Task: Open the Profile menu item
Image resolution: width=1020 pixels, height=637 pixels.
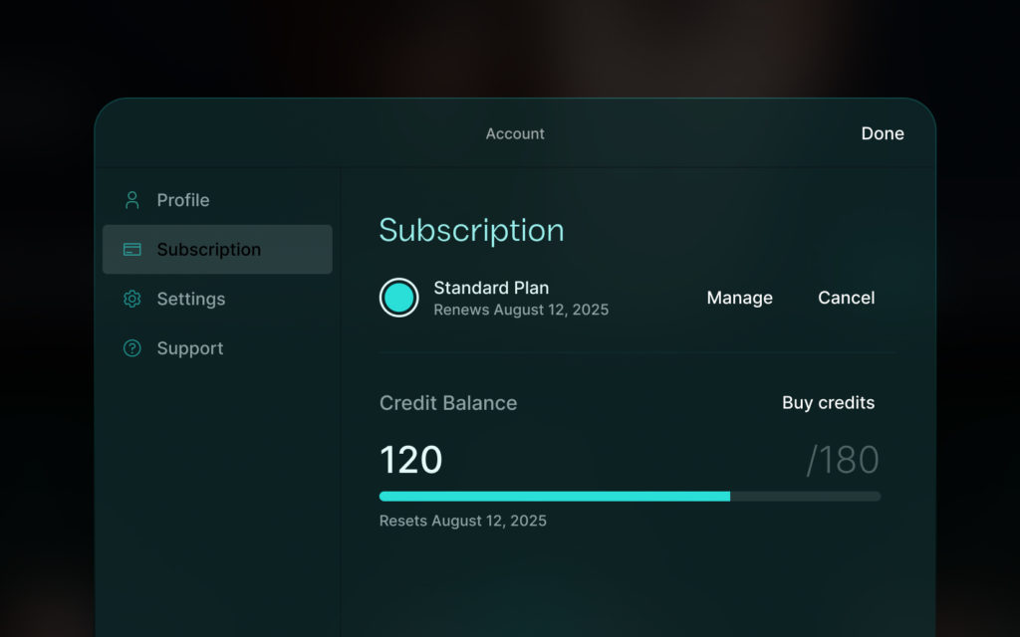Action: click(x=183, y=200)
